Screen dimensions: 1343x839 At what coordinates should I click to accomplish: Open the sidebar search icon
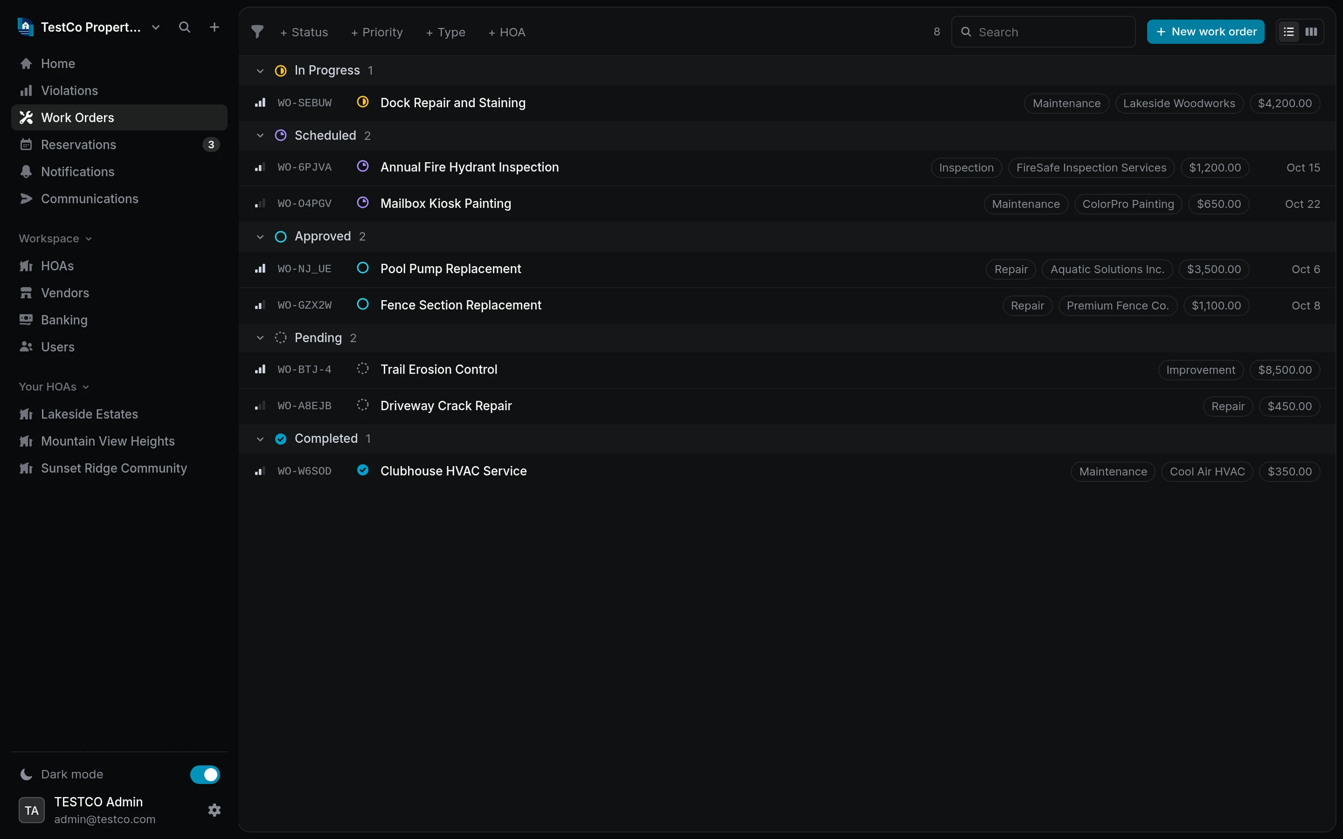pyautogui.click(x=185, y=27)
